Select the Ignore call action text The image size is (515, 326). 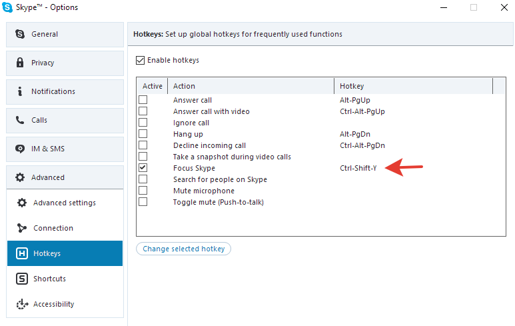191,123
